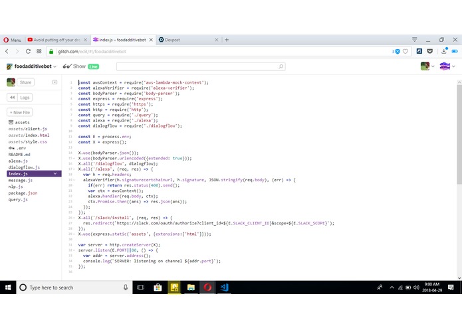Click the rewind history button

[x=12, y=98]
